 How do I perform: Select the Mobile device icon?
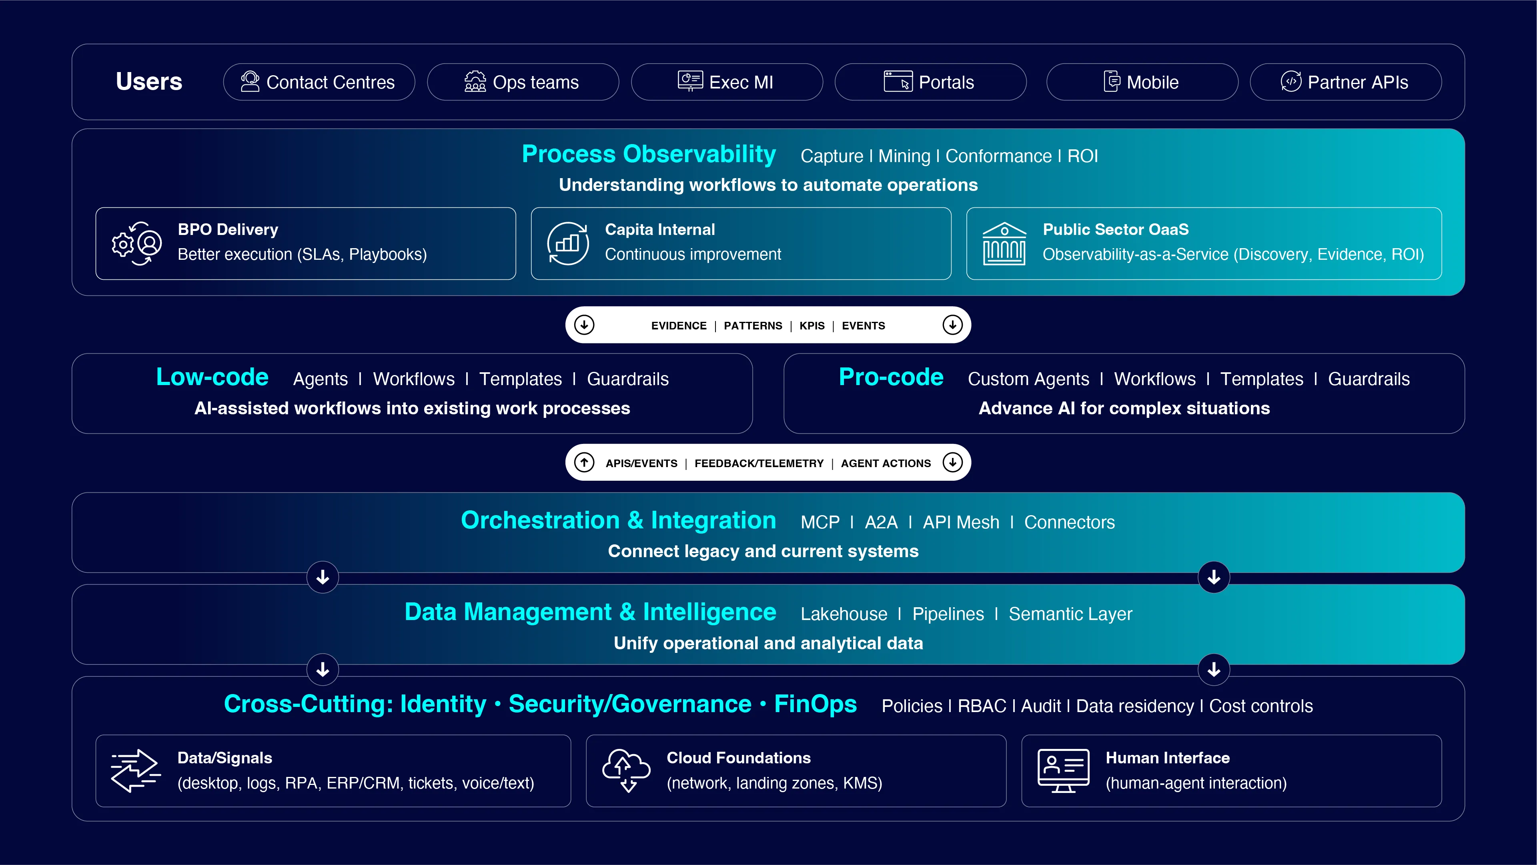pyautogui.click(x=1113, y=82)
